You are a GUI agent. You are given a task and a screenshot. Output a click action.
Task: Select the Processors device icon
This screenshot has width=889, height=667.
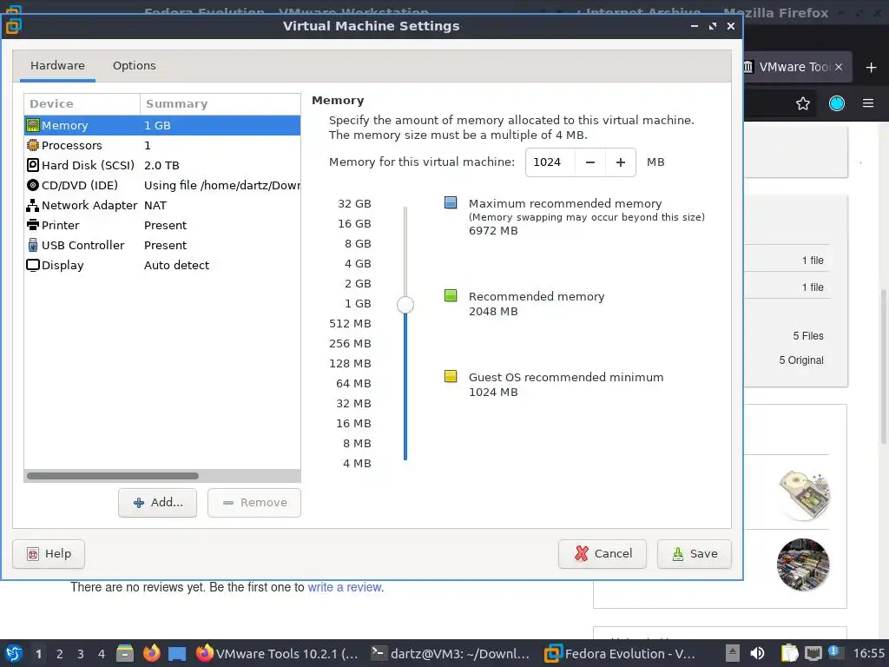tap(33, 145)
